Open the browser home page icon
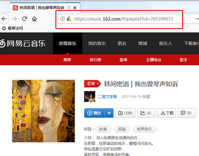Viewport: 199px width, 156px height. coord(34,19)
